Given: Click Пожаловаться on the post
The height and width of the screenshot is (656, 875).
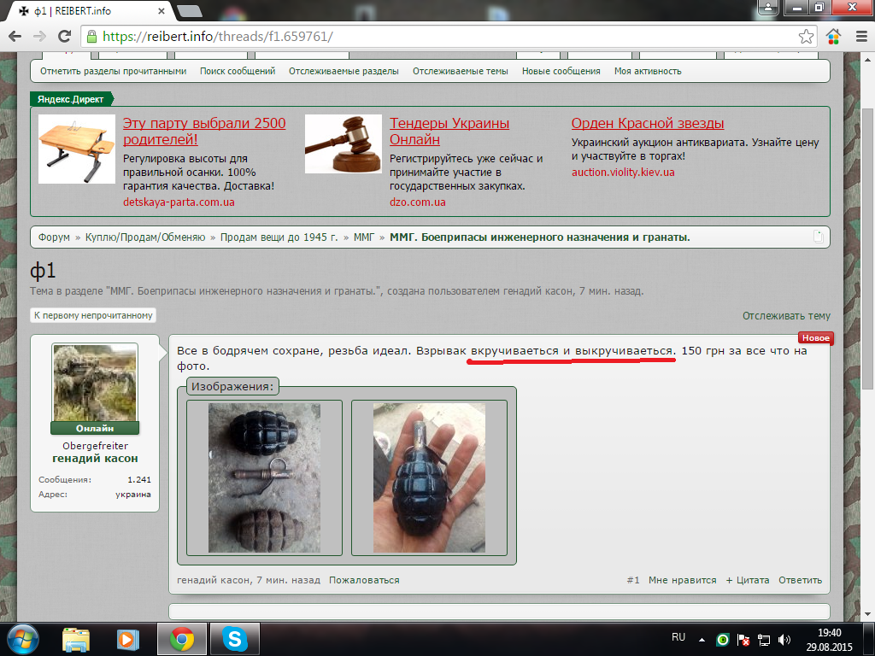Looking at the screenshot, I should point(364,580).
